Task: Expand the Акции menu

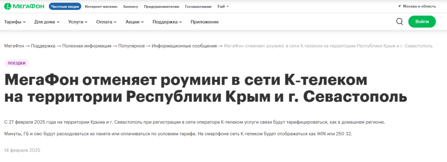Action: click(134, 22)
